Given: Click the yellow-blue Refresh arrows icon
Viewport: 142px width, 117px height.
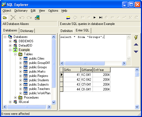Looking at the screenshot, I should (x=68, y=18).
